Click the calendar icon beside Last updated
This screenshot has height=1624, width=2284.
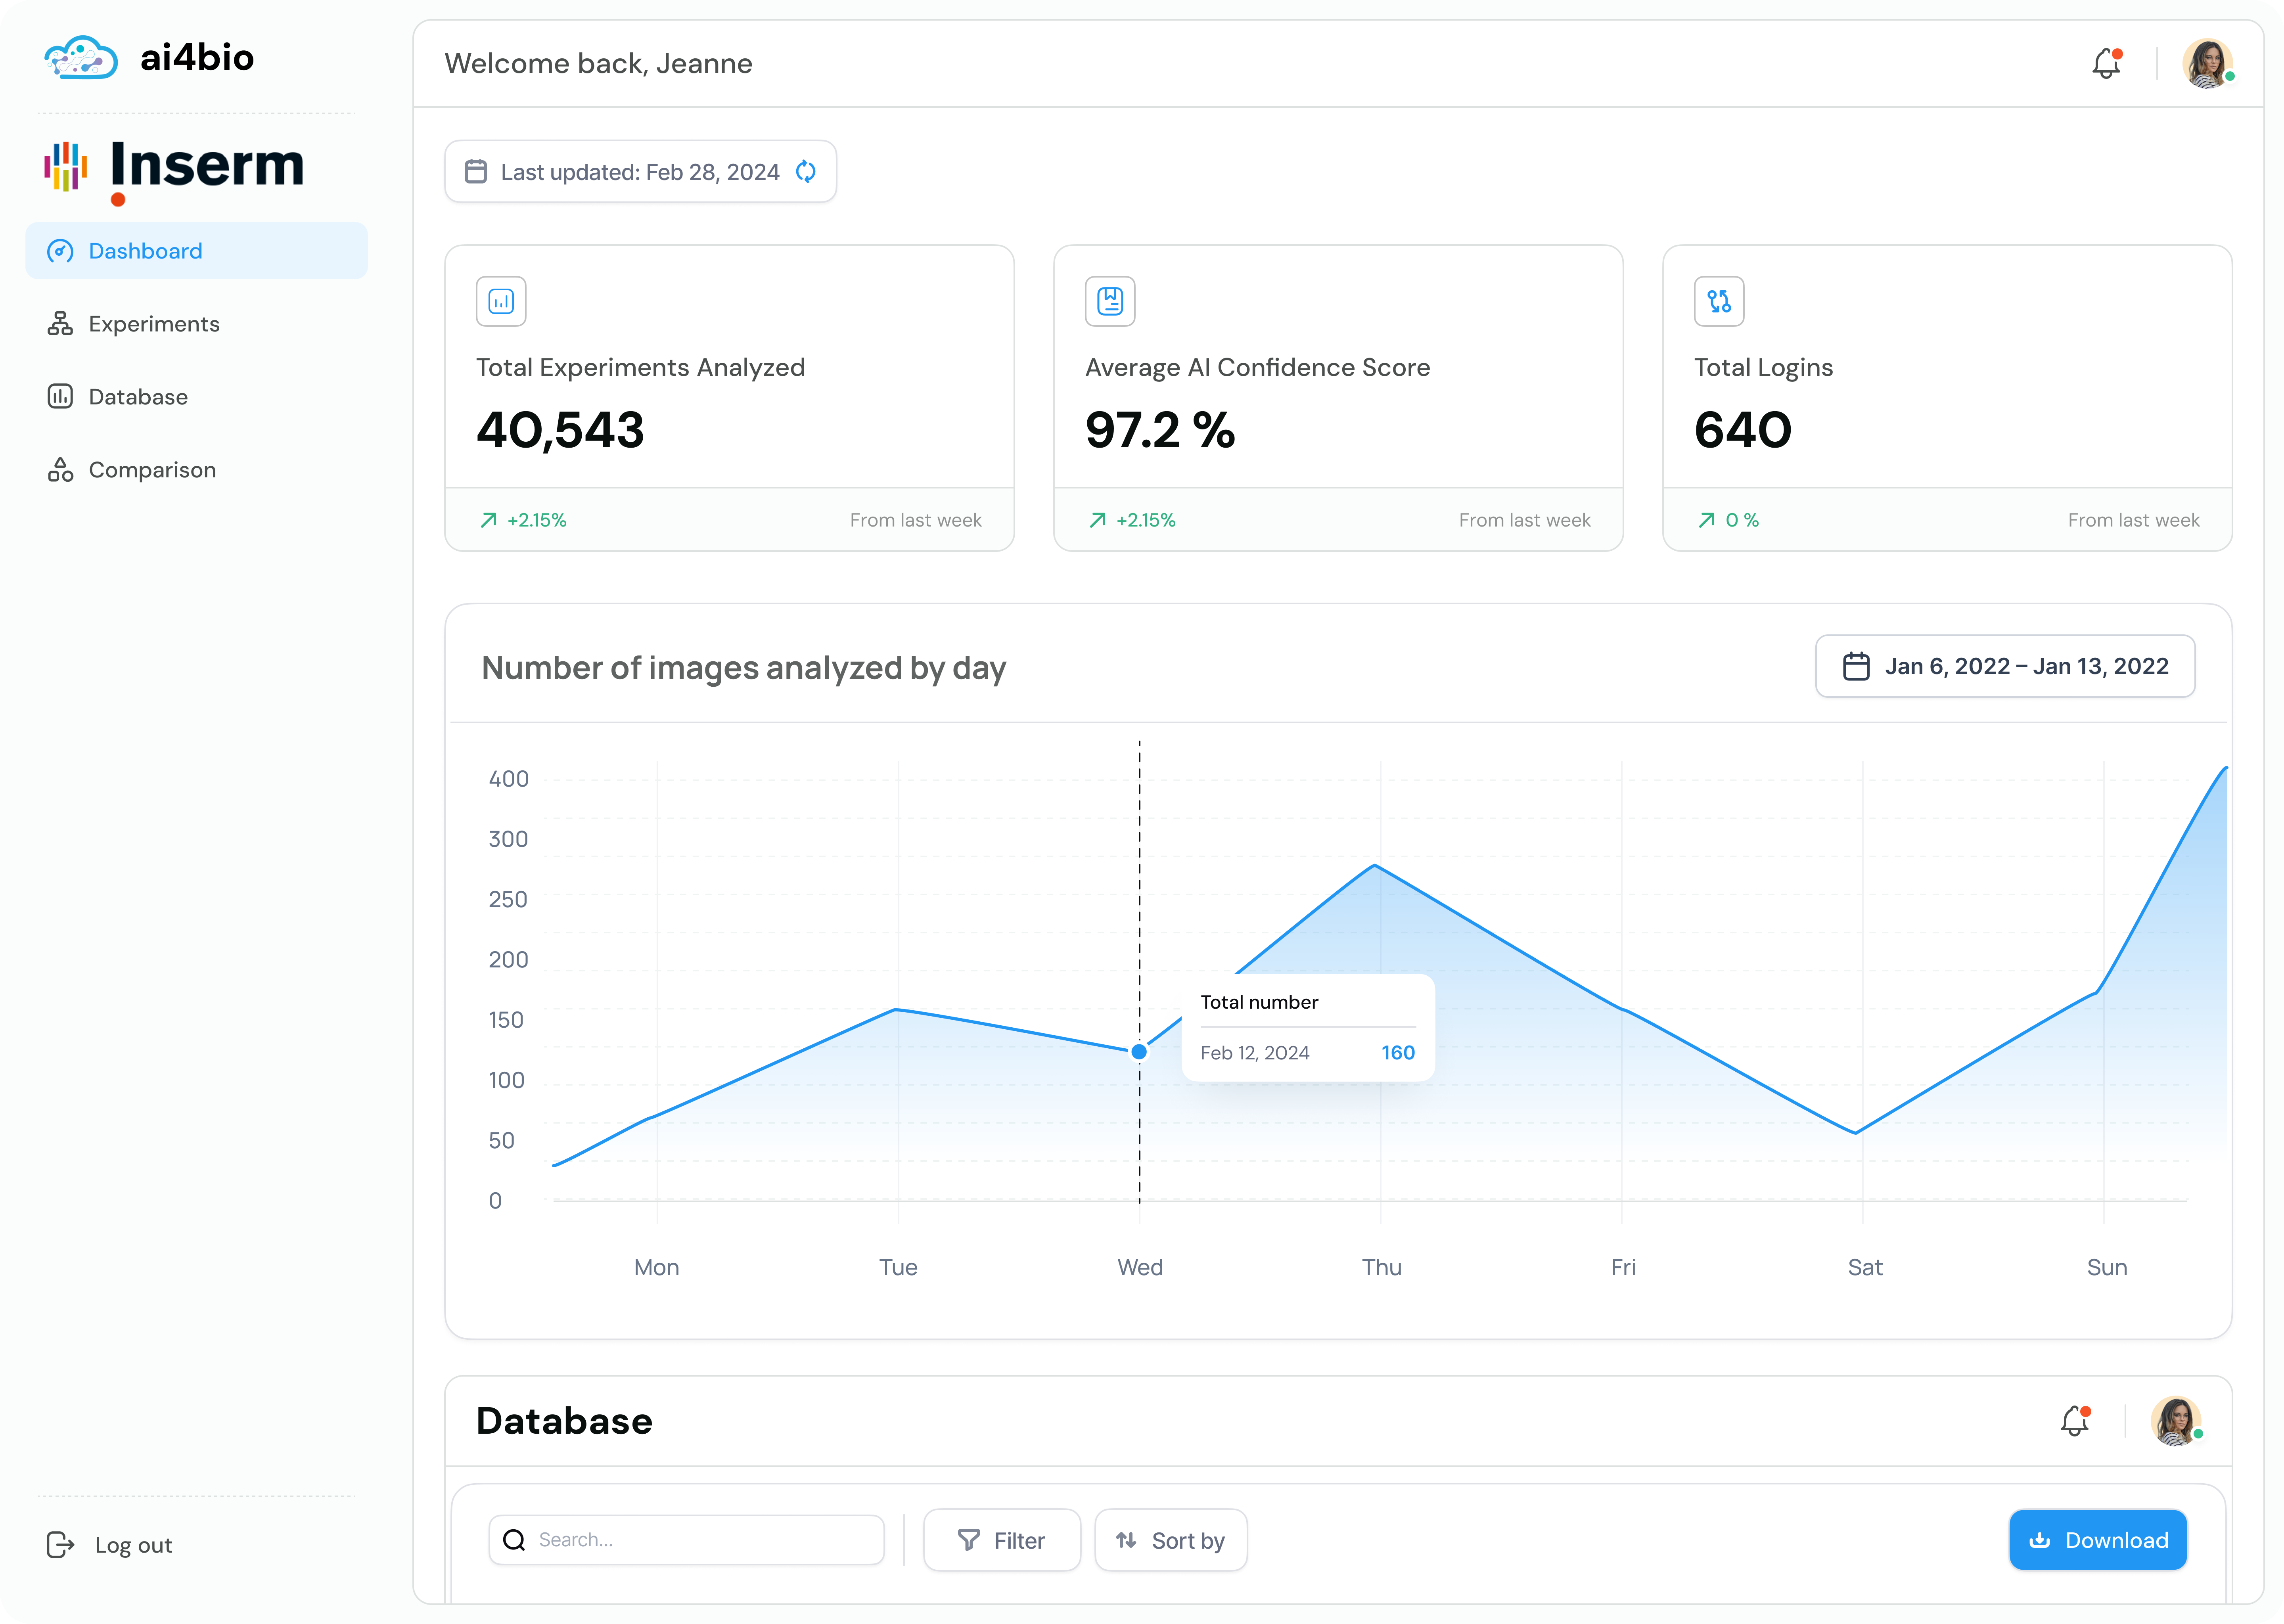click(476, 172)
